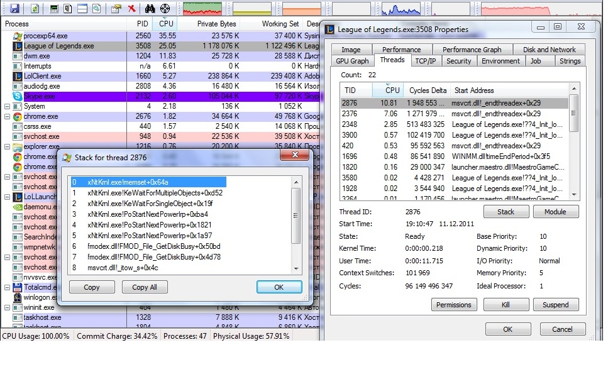Click the Module button
This screenshot has width=608, height=367.
click(x=555, y=212)
